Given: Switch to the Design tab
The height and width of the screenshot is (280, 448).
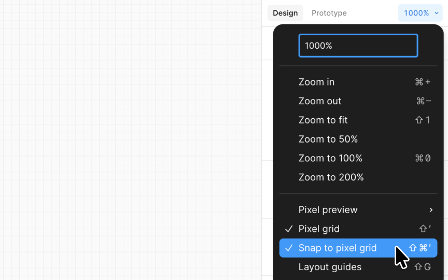Looking at the screenshot, I should pyautogui.click(x=285, y=13).
